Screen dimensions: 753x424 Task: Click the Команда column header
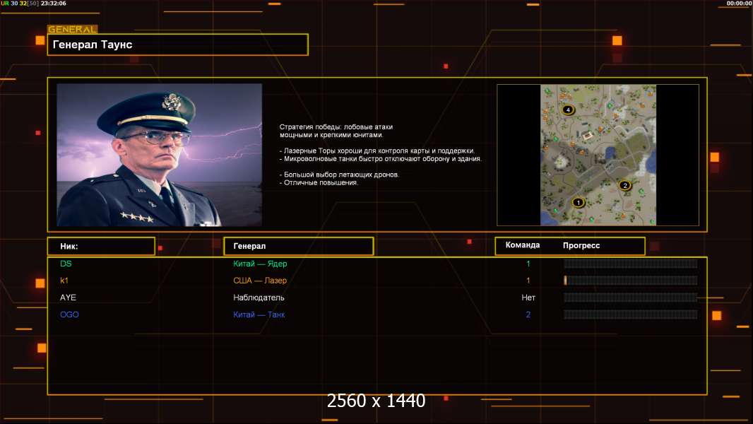tap(523, 245)
